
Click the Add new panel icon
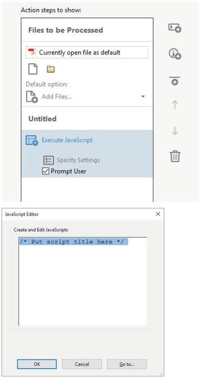tap(175, 28)
